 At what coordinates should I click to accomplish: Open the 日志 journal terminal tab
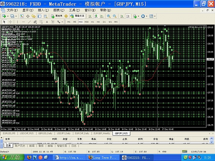click(74, 146)
